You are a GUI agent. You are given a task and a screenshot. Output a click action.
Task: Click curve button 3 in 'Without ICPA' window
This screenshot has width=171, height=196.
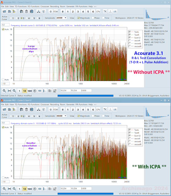tap(78, 11)
